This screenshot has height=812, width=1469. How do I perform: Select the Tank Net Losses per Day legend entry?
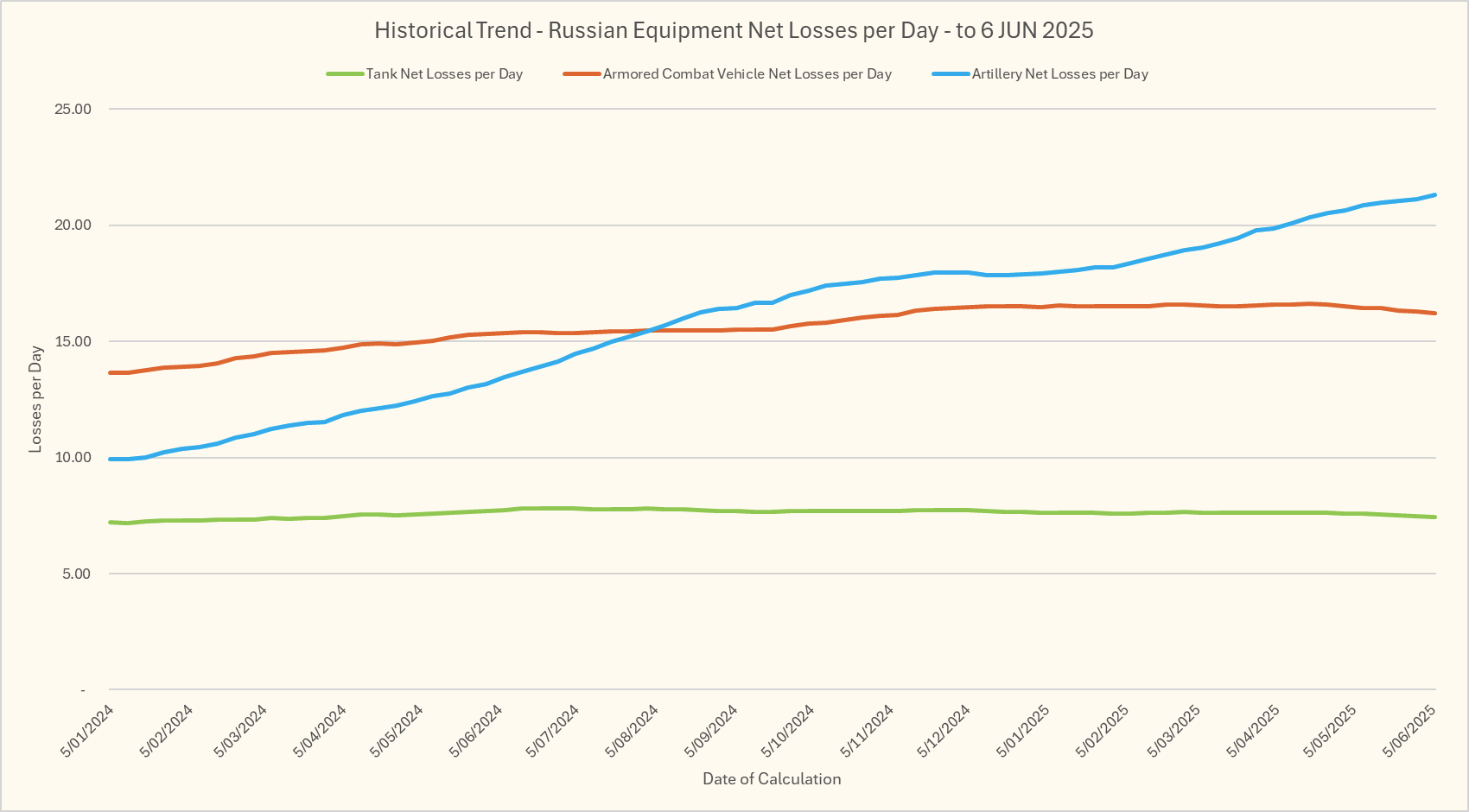tap(443, 74)
